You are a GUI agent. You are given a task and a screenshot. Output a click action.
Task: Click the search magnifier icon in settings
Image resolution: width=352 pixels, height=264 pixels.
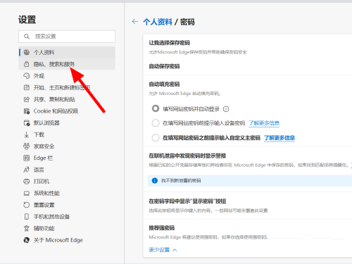coord(27,37)
